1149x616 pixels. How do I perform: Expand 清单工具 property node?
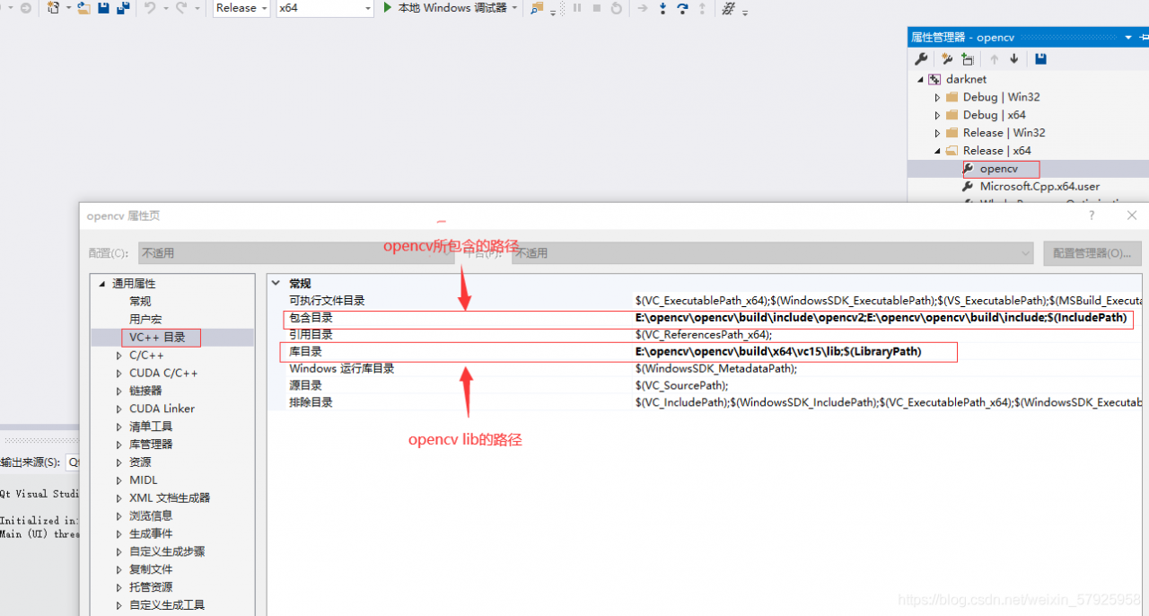[x=119, y=427]
